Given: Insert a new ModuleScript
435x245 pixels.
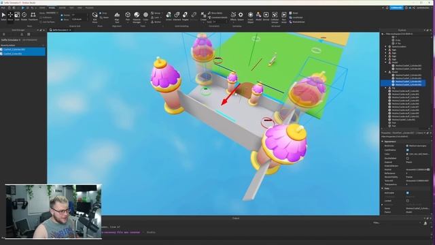Looking at the screenshot, I should tap(297, 22).
